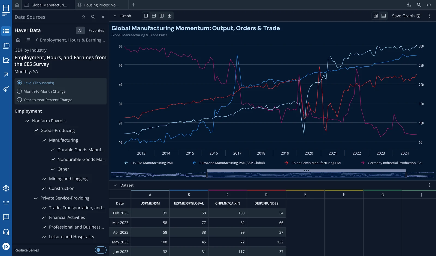Search within Data Sources panel
Image resolution: width=436 pixels, height=256 pixels.
tap(93, 17)
